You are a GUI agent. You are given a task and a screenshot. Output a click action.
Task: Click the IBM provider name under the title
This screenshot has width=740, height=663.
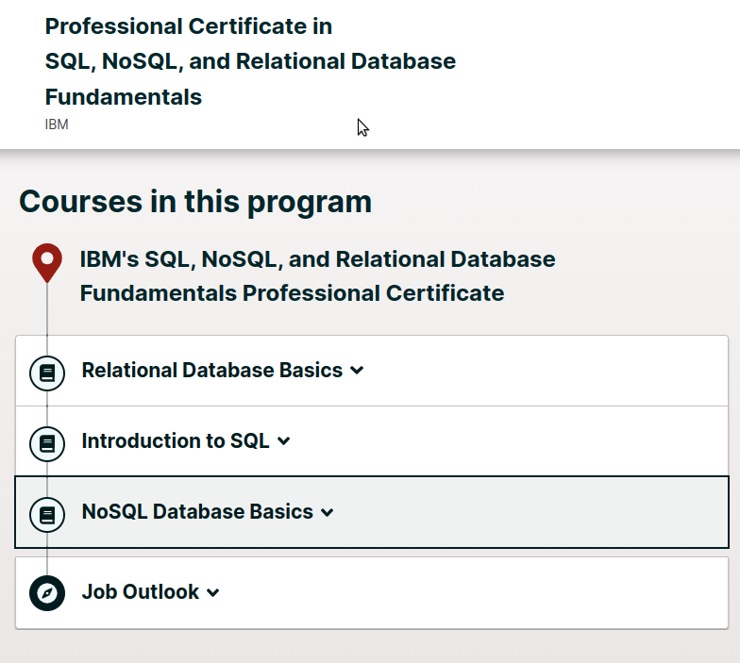[57, 124]
